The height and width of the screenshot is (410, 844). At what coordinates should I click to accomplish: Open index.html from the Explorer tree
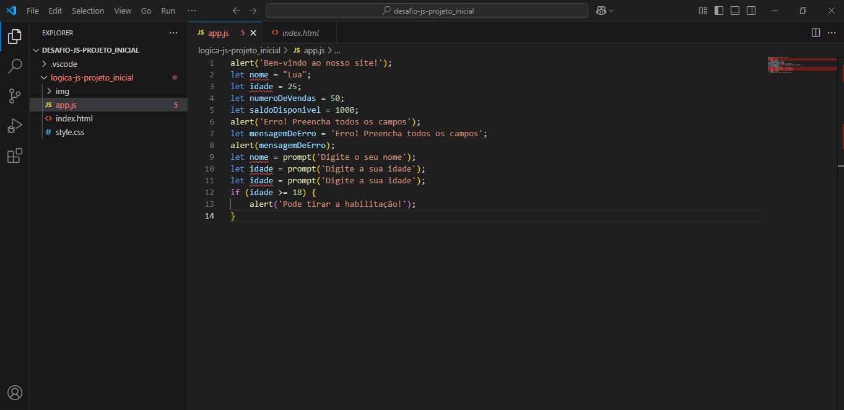coord(108,118)
